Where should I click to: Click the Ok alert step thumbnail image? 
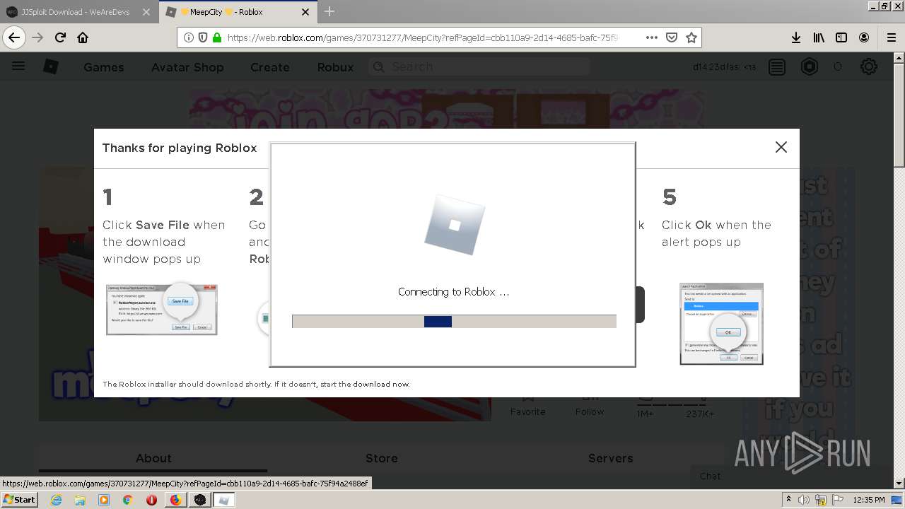pos(721,324)
